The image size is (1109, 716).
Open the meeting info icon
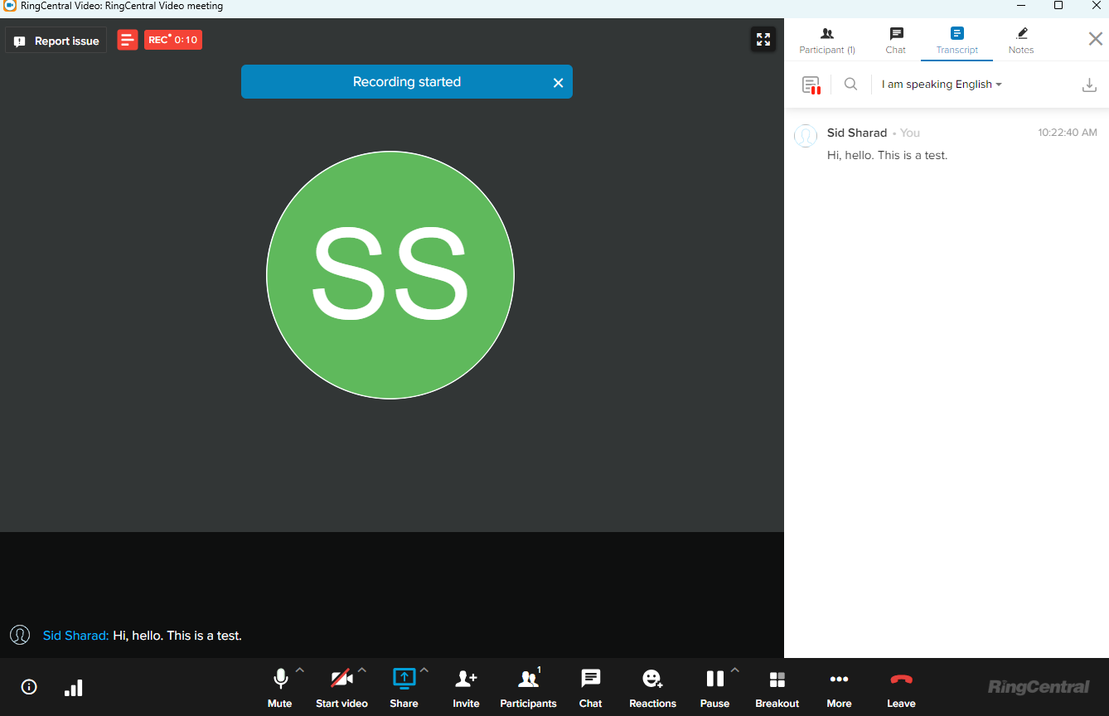pos(29,687)
